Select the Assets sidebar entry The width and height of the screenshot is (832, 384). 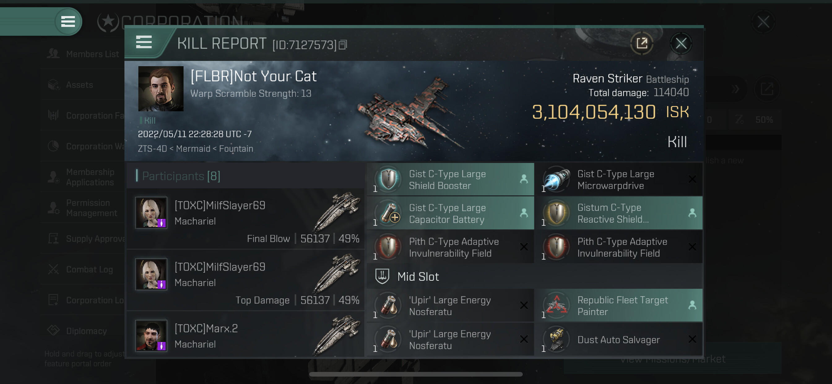pos(80,84)
